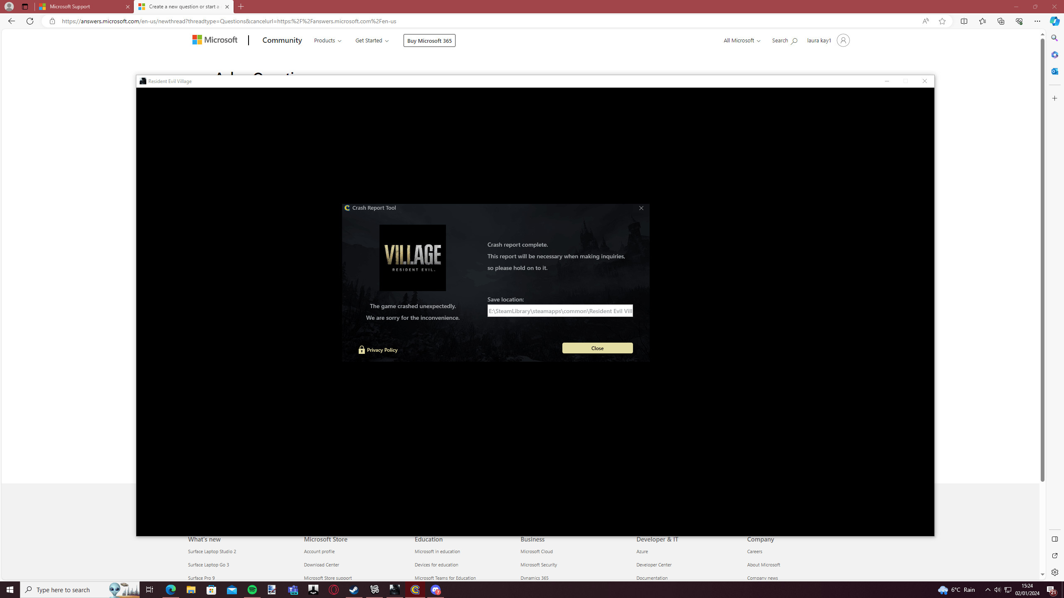Click the X to dismiss crash report dialog
Image resolution: width=1064 pixels, height=598 pixels.
click(x=641, y=208)
